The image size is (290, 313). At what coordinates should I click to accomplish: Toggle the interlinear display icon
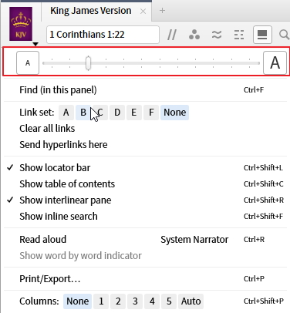click(239, 35)
